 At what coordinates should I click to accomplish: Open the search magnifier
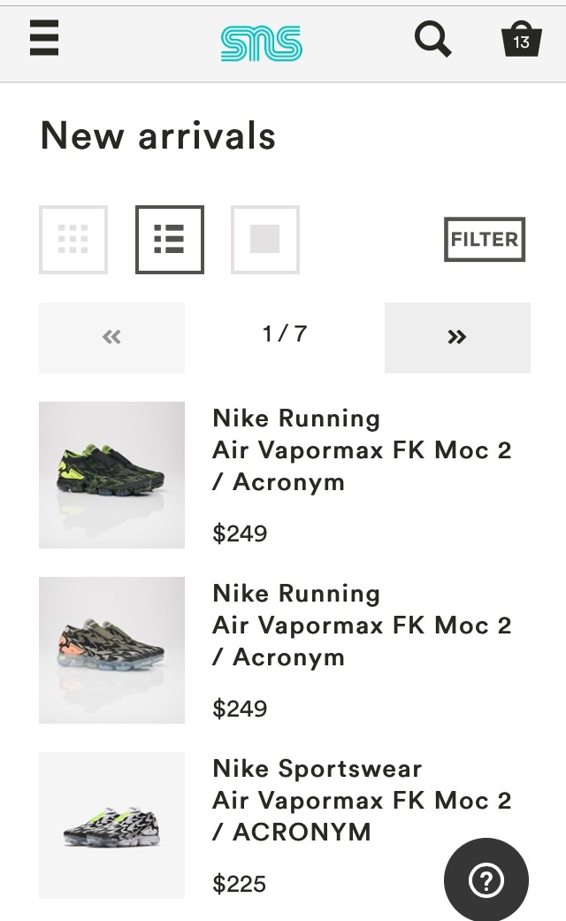(432, 40)
